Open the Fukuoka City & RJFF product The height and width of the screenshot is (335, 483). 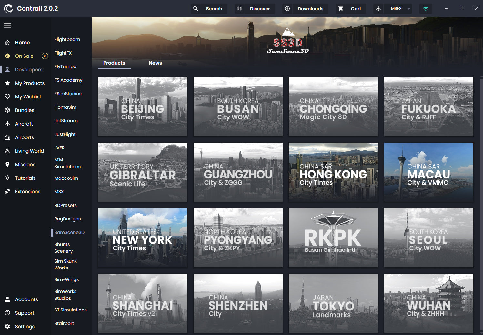429,107
